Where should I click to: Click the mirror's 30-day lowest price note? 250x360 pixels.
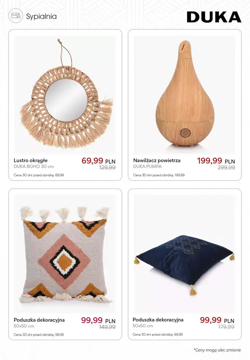pos(39,175)
